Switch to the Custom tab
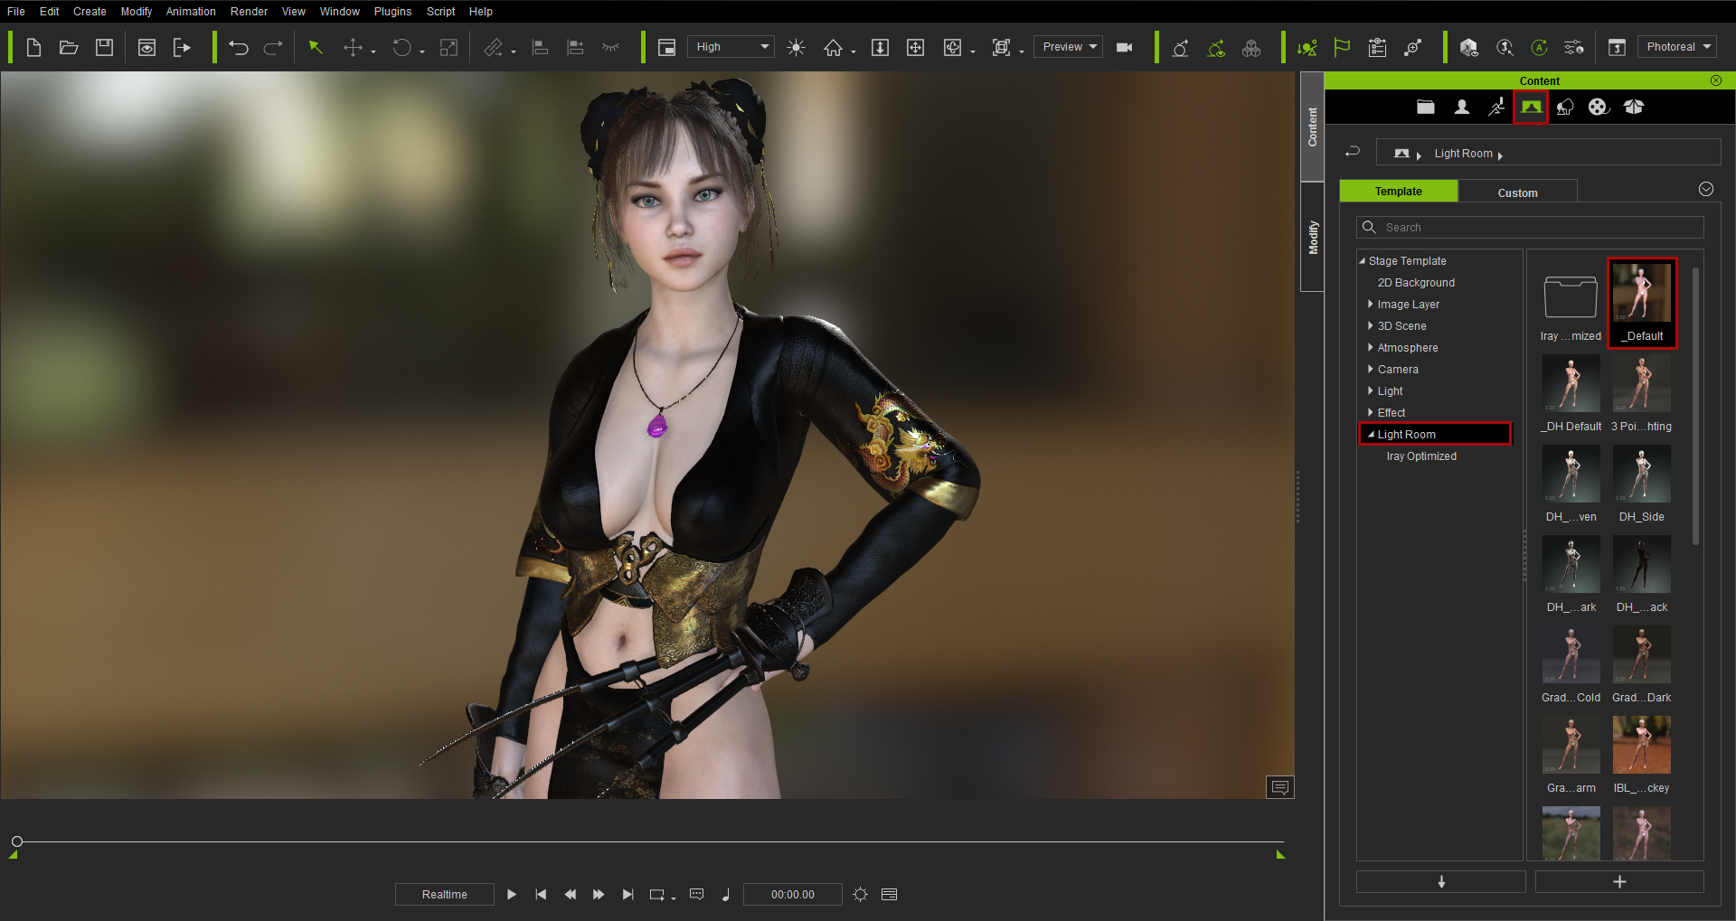This screenshot has height=921, width=1736. [1517, 192]
